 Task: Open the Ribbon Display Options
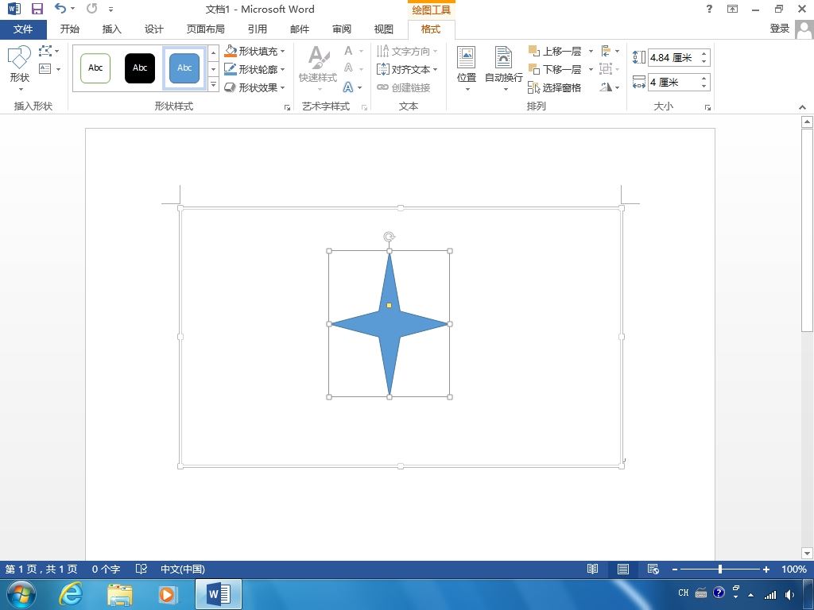[x=732, y=9]
